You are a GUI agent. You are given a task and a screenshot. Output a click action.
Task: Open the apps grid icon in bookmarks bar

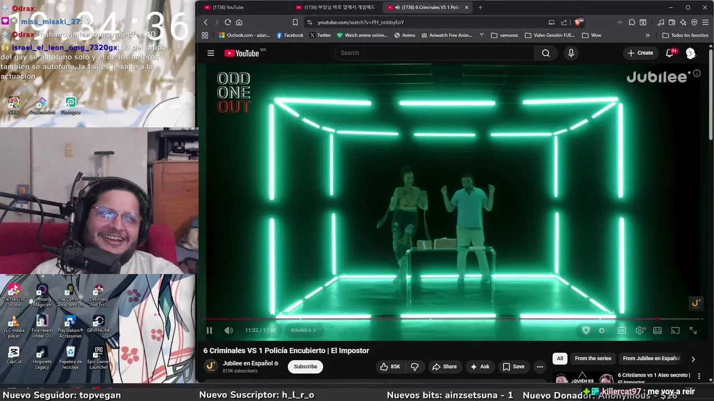[205, 35]
